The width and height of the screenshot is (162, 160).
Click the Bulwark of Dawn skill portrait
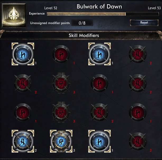pos(14,15)
